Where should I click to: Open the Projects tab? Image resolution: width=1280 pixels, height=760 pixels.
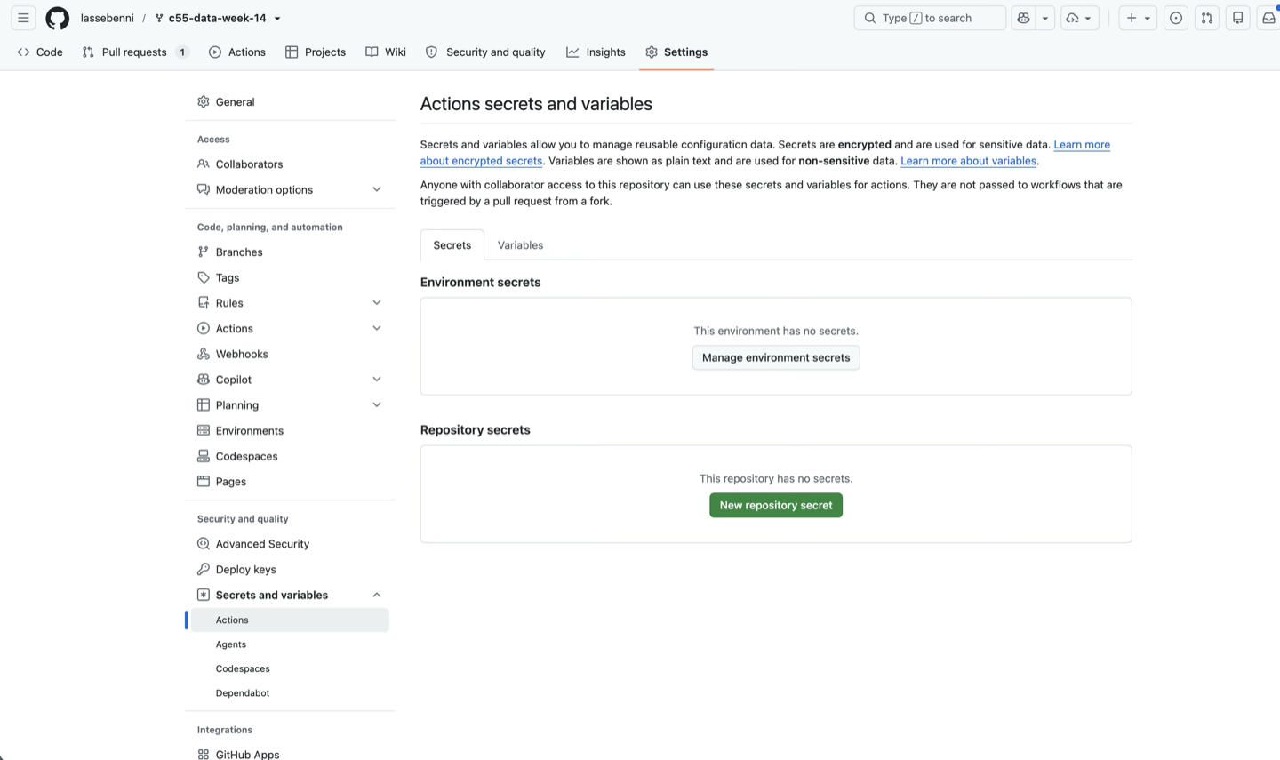(316, 52)
